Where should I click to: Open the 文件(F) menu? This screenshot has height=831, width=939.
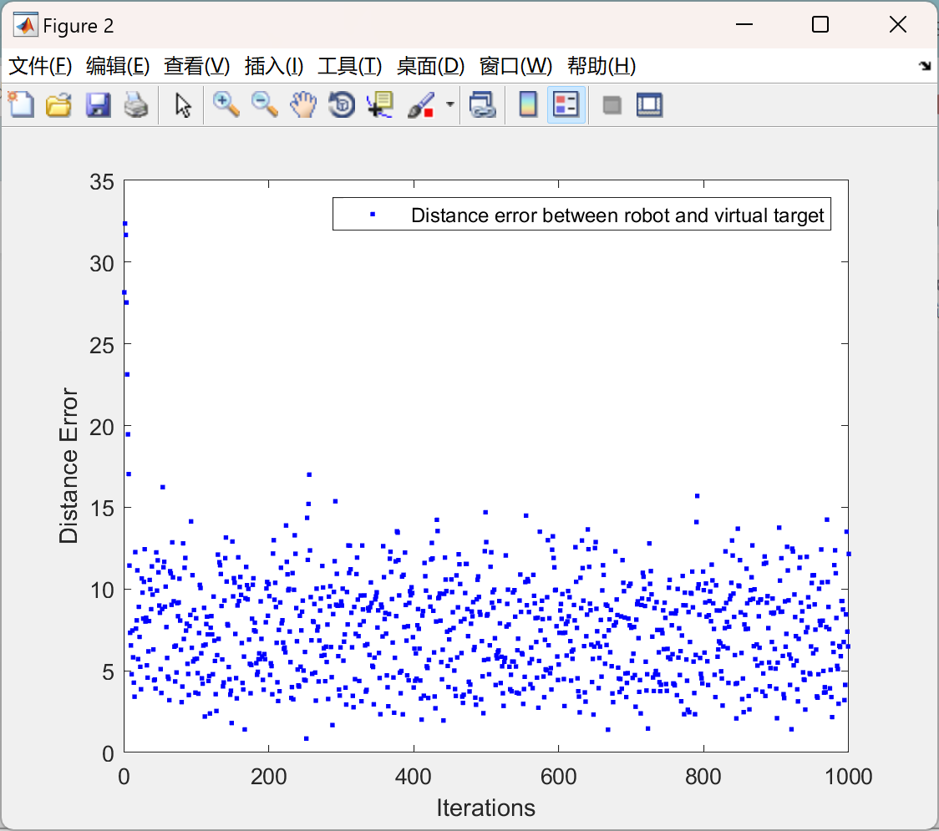click(x=40, y=66)
